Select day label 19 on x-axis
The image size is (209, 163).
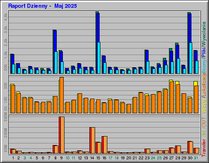pos(122,158)
